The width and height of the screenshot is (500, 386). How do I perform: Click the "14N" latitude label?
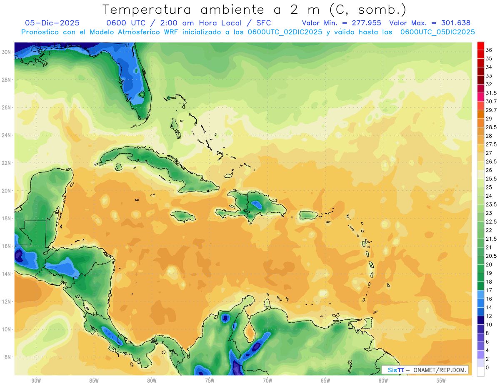pyautogui.click(x=6, y=274)
